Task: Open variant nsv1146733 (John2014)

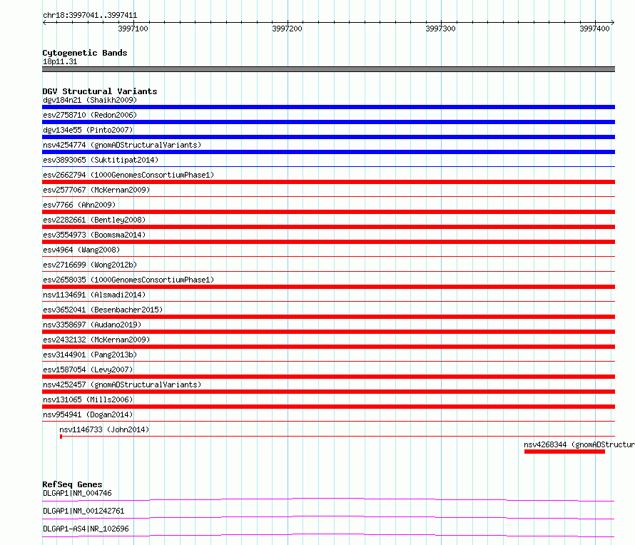Action: tap(104, 429)
